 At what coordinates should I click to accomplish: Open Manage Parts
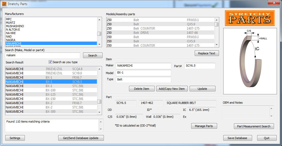click(204, 126)
